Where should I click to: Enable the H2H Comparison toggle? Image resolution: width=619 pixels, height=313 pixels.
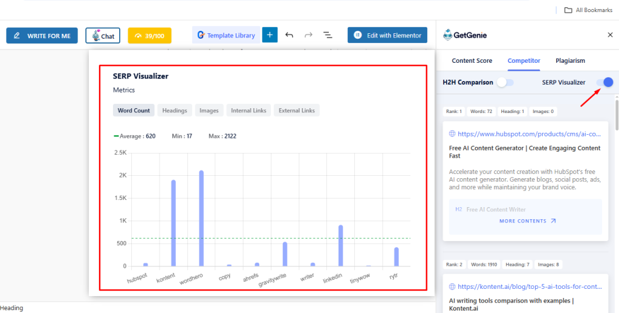505,83
